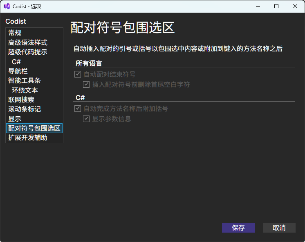Toggle 显示参数信息 checkbox
Viewport: 305px width, 242px height.
tap(86, 119)
